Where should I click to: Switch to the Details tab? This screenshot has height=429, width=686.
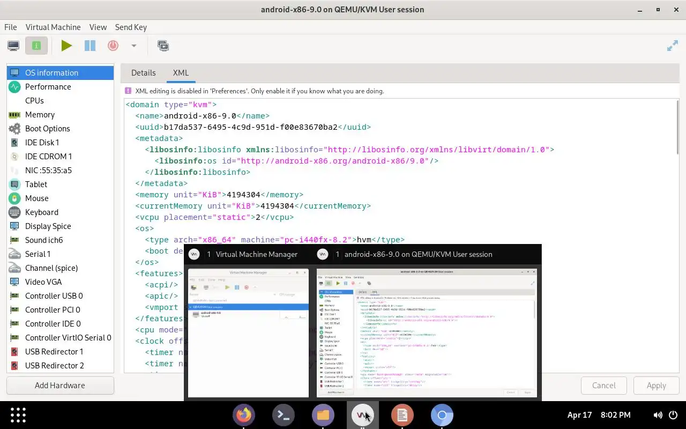(x=144, y=72)
